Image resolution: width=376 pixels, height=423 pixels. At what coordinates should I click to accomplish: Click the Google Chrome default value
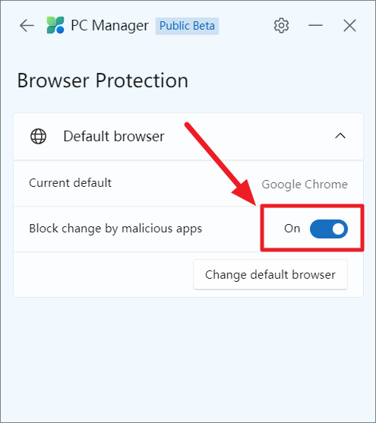pos(305,185)
